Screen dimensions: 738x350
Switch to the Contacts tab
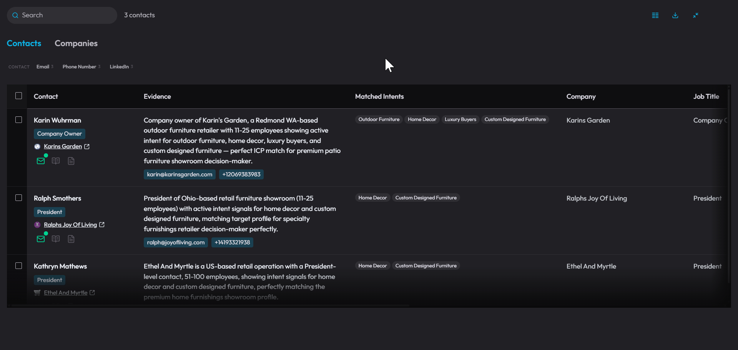(24, 43)
